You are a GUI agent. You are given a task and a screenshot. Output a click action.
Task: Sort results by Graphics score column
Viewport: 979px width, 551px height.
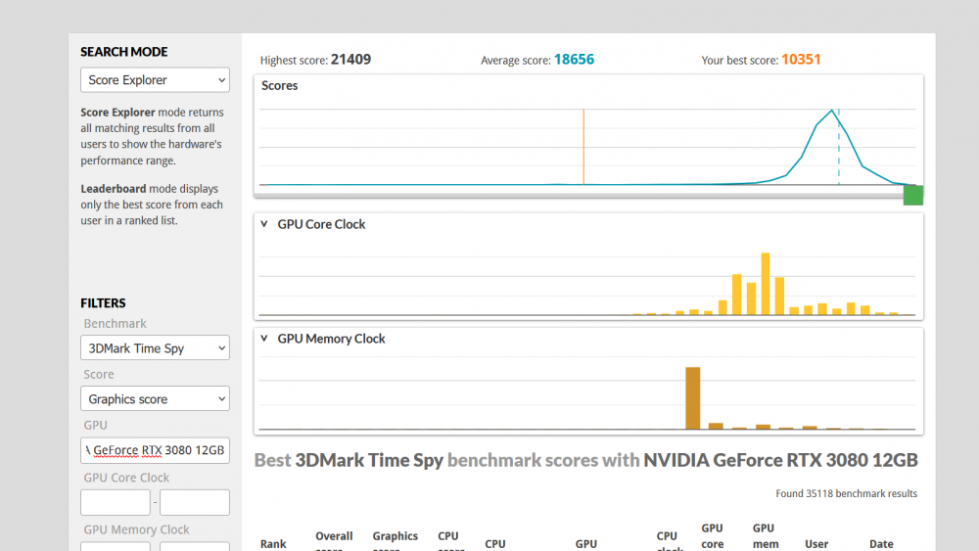coord(395,537)
